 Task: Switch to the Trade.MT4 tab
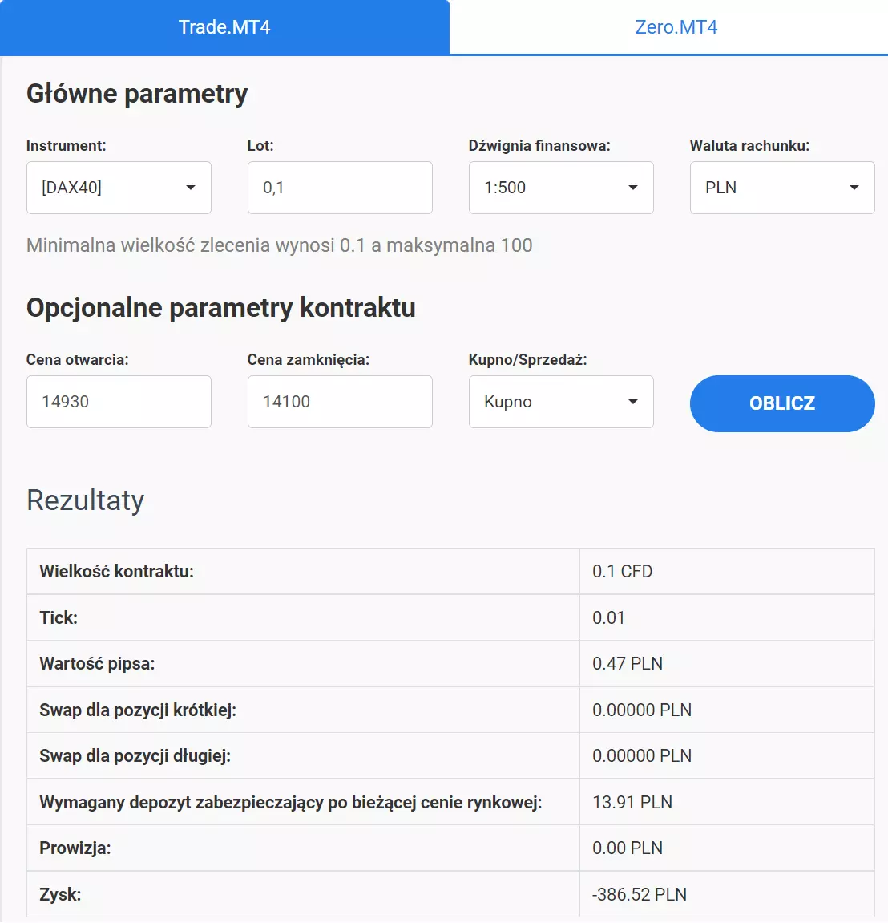224,27
